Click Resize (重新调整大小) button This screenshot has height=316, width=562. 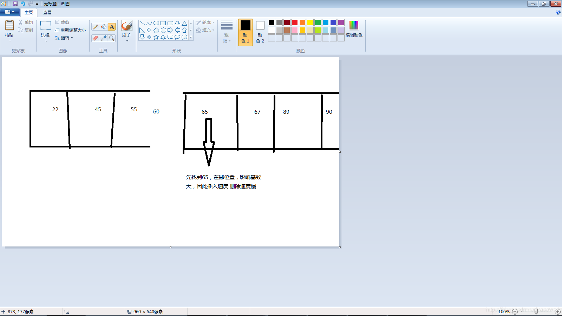(x=70, y=30)
